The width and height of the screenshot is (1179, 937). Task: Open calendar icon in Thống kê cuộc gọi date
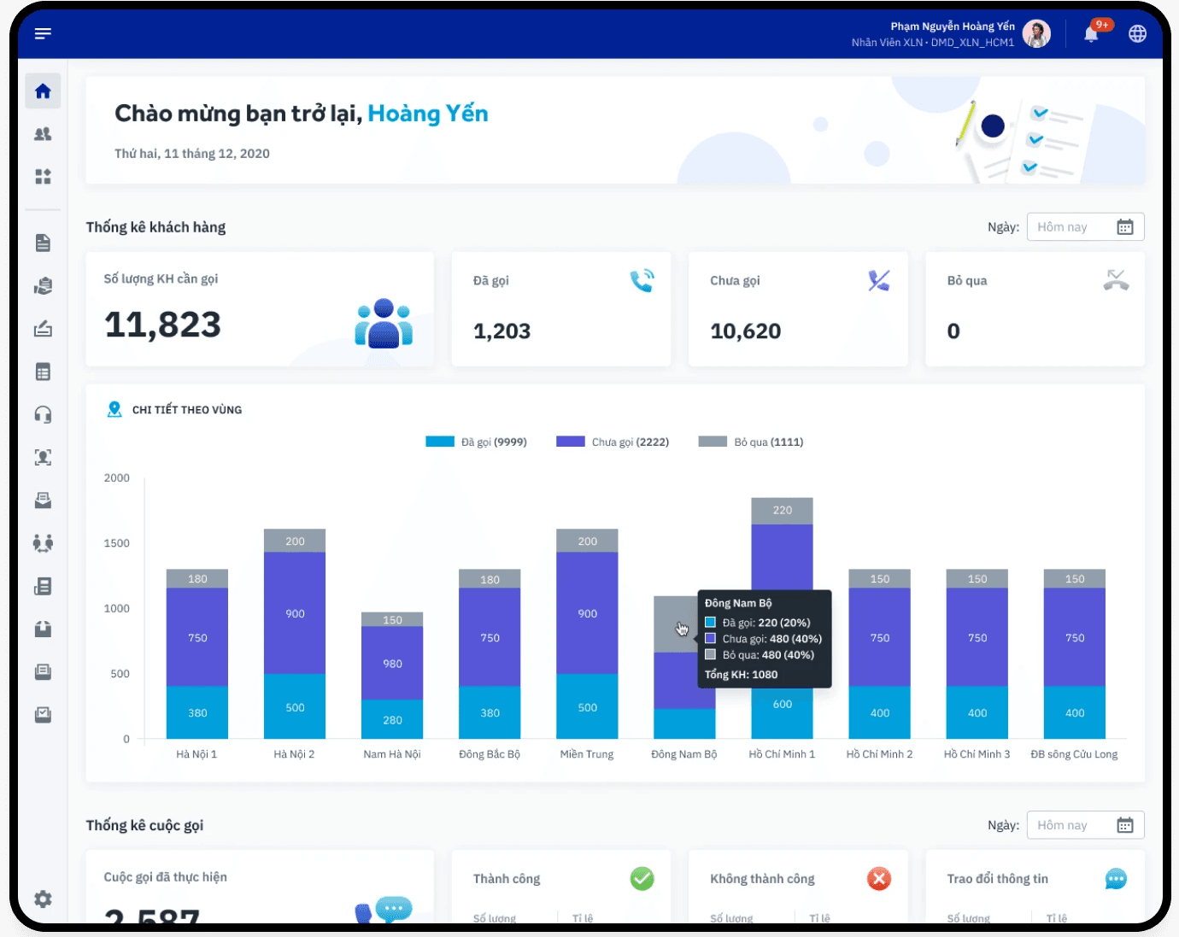1125,825
